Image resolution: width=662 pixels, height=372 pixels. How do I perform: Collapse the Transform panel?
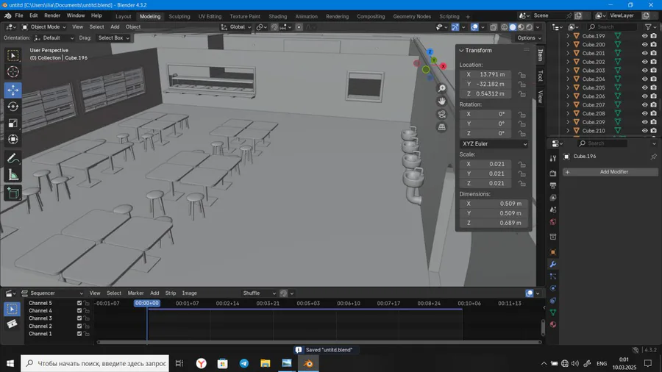[461, 51]
